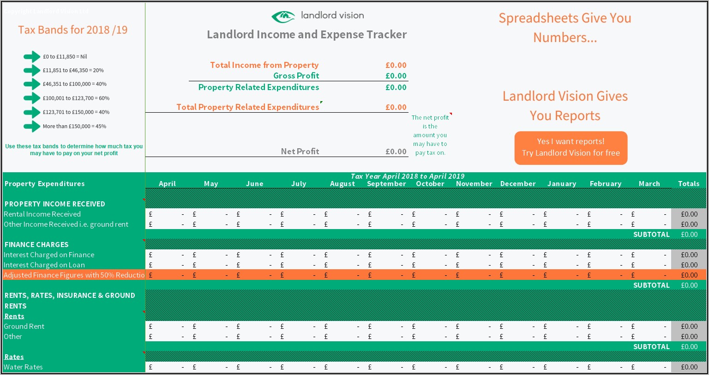Select the arrow beside More than £150,000
709x375 pixels.
tap(32, 127)
